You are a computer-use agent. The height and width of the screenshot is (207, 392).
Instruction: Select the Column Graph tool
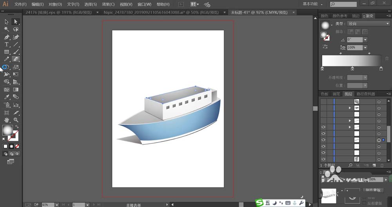(16, 105)
